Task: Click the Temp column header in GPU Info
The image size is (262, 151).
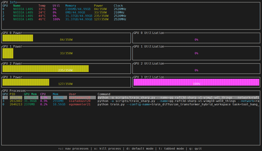Action: 42,6
